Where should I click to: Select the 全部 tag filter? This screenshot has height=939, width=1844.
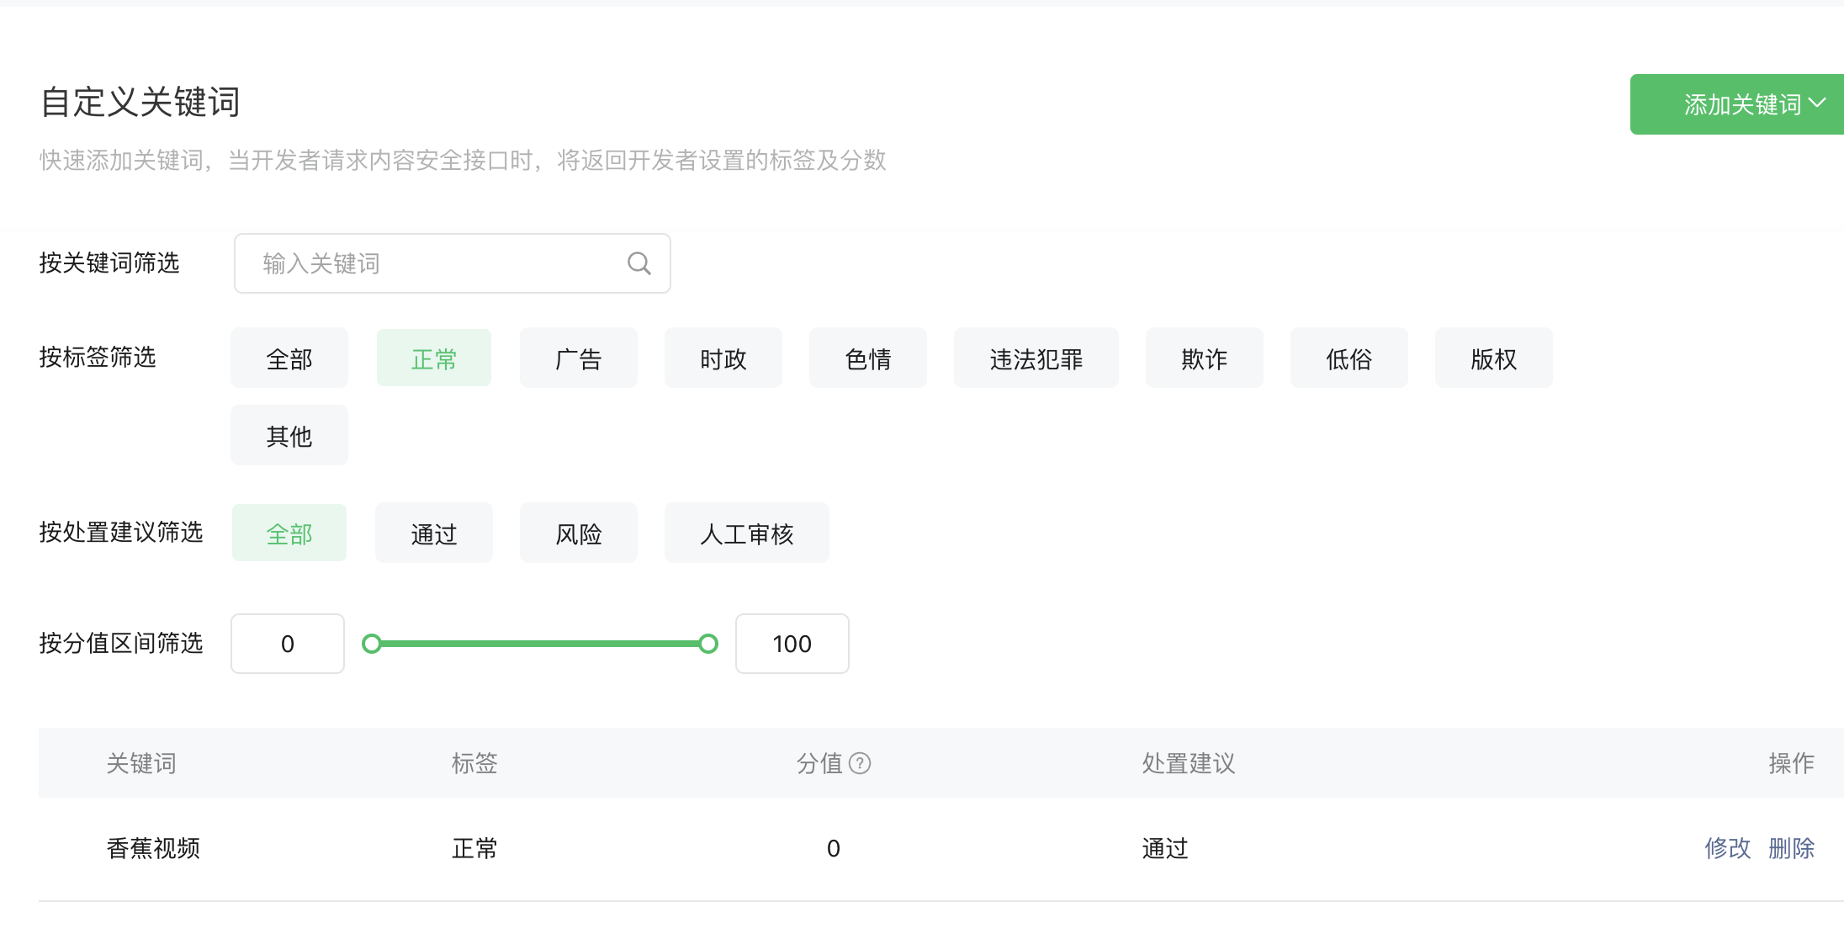point(289,359)
